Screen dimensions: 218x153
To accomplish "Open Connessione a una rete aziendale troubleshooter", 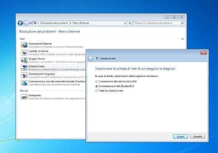I will [57, 81].
